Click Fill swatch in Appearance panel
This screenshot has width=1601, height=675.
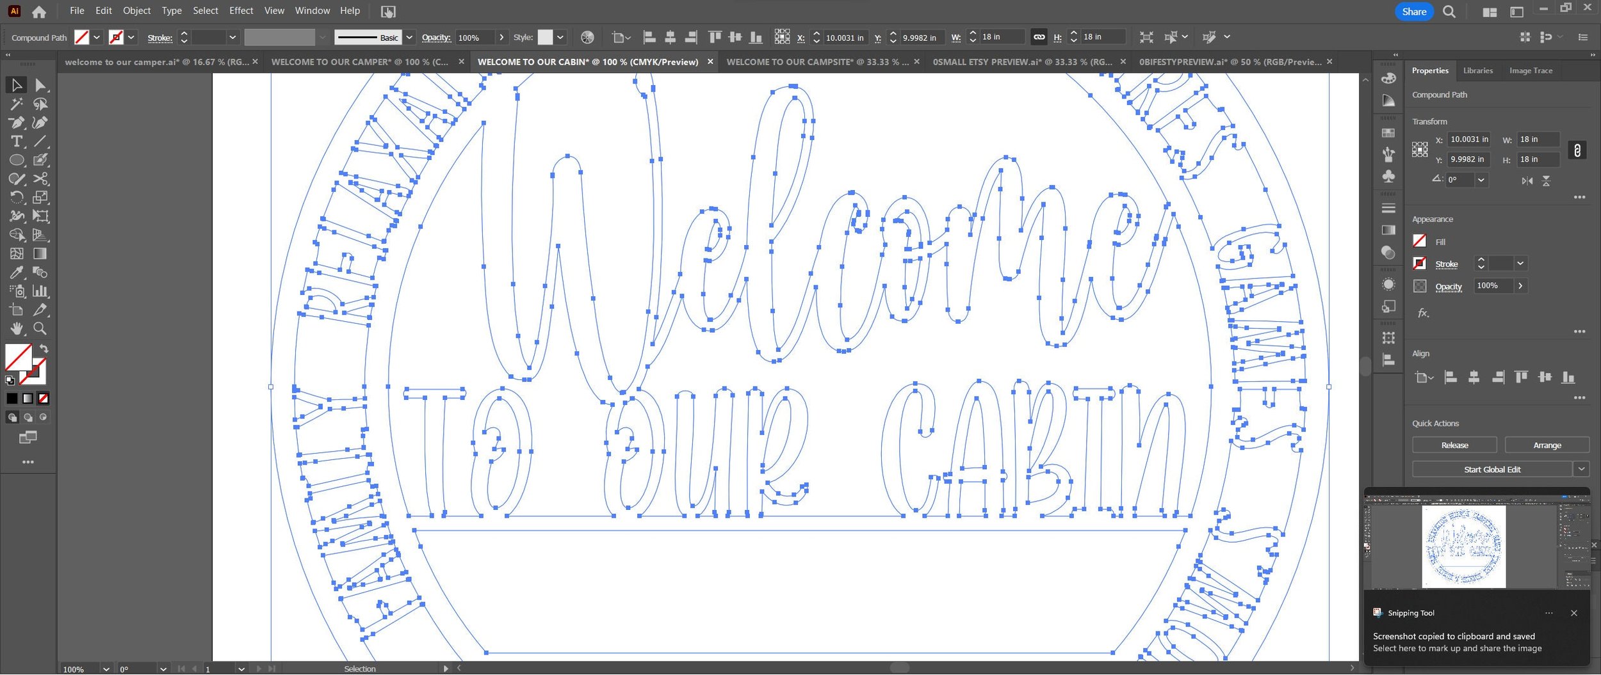(1420, 241)
